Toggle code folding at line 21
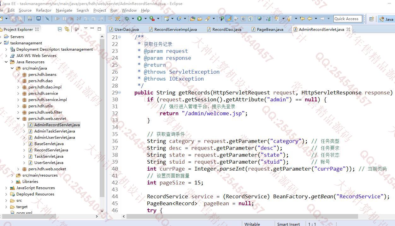Image resolution: width=395 pixels, height=226 pixels. pyautogui.click(x=119, y=37)
